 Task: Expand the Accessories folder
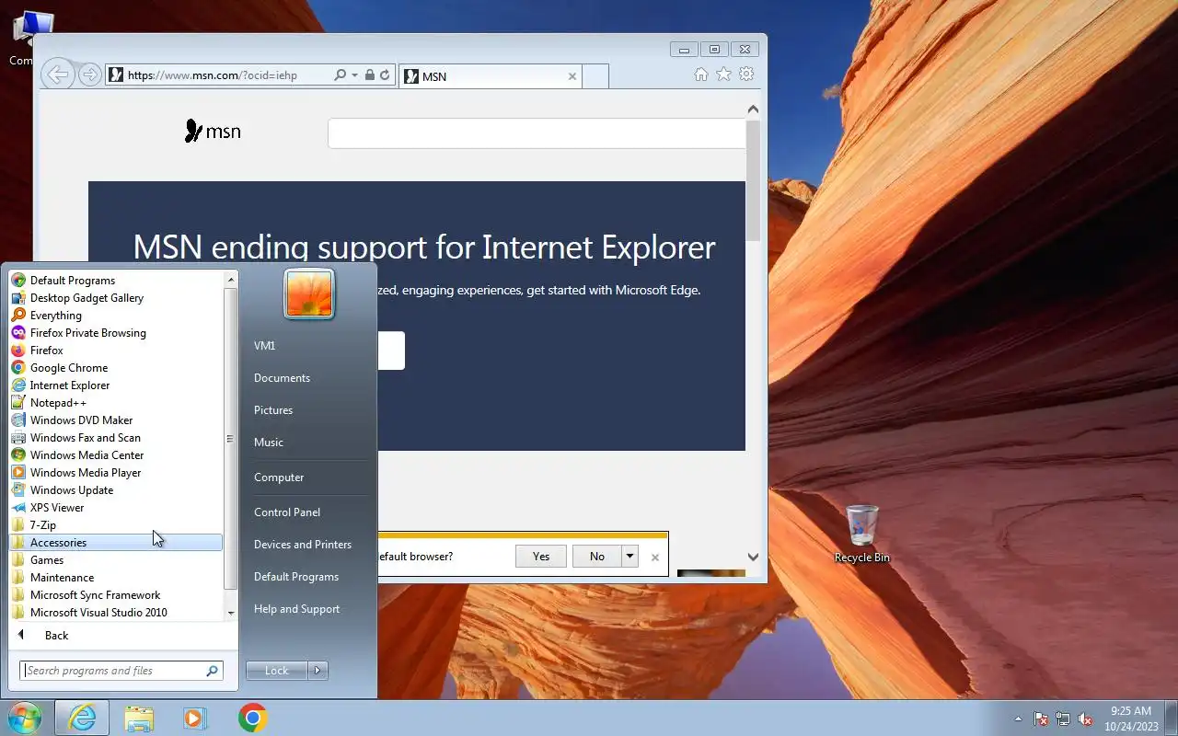coord(116,543)
